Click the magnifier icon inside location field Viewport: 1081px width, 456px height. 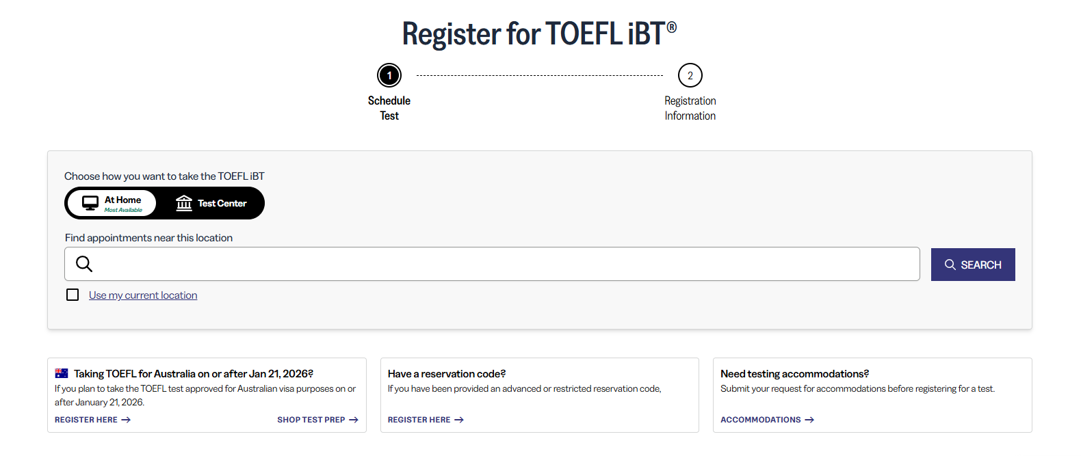[84, 264]
